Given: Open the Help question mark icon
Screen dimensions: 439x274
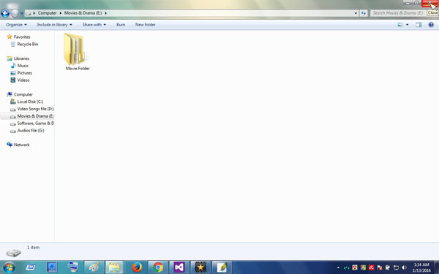Looking at the screenshot, I should click(431, 25).
